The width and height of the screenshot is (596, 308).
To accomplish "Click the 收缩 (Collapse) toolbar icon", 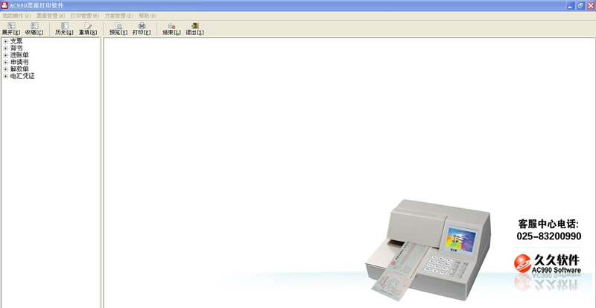I will pos(34,28).
